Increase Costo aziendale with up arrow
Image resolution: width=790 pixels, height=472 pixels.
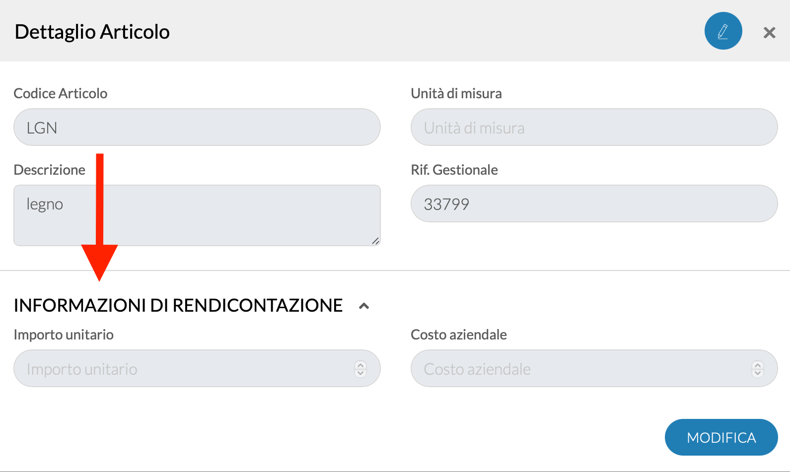[758, 365]
